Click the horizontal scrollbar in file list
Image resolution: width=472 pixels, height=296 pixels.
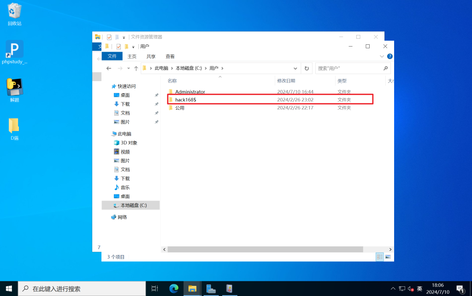click(265, 249)
